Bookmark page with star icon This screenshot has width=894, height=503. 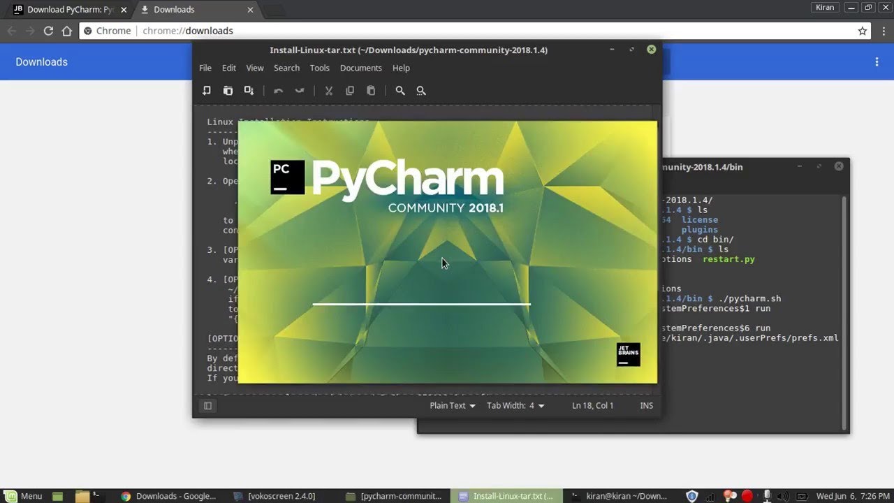coord(863,31)
